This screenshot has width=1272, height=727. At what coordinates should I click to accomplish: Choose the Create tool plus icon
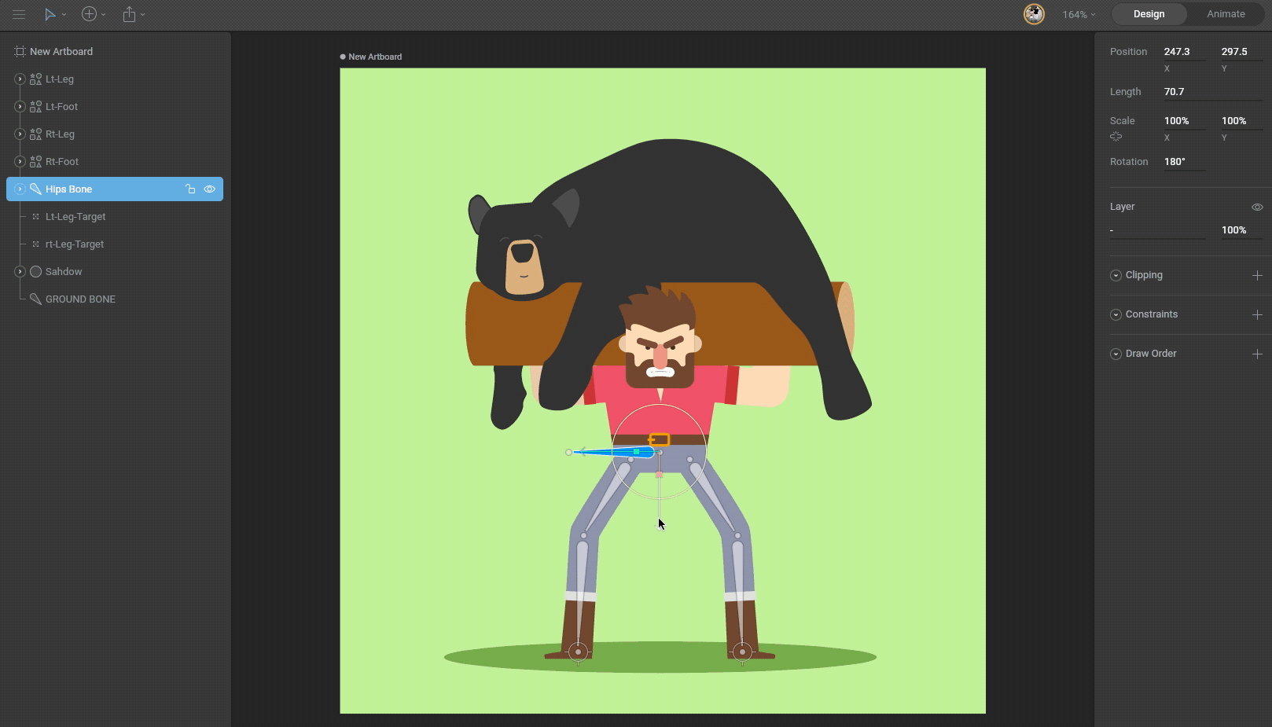pyautogui.click(x=90, y=14)
